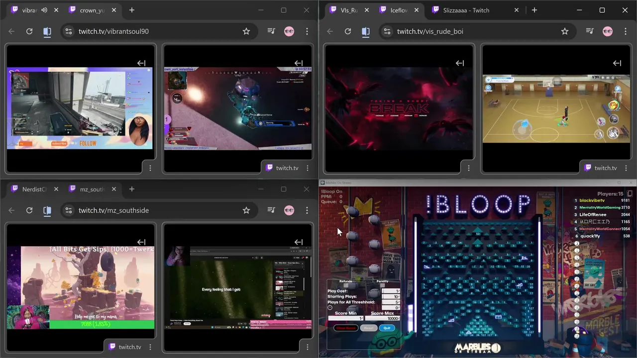Open twitch.tv pane menu in crown_yuri view
Image resolution: width=637 pixels, height=358 pixels.
[x=308, y=168]
